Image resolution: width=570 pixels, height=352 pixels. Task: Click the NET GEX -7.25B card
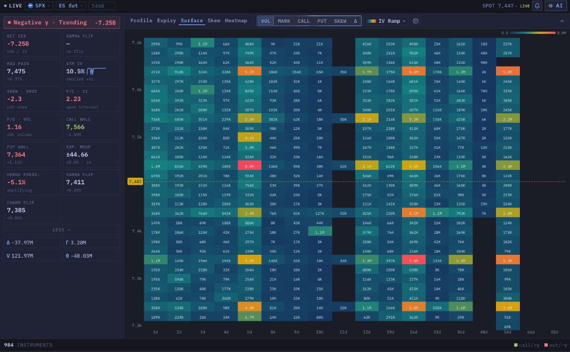point(32,43)
